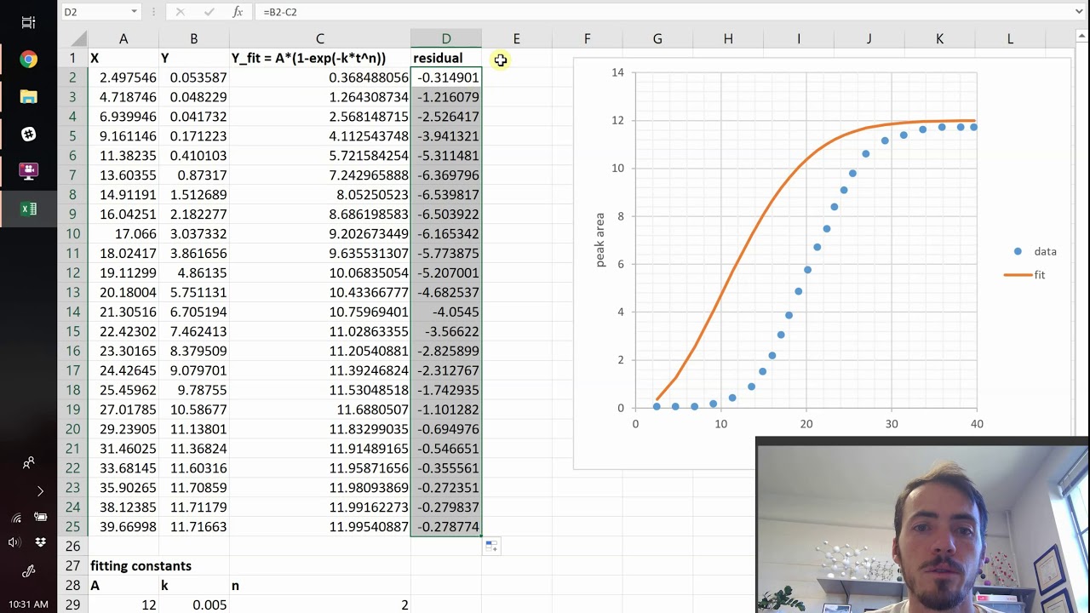Viewport: 1090px width, 613px height.
Task: Select Y_fit cell 0.368488056
Action: [x=319, y=77]
